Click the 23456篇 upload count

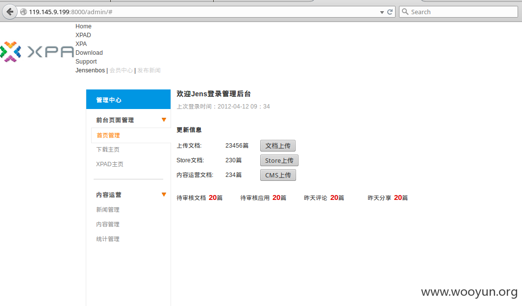coord(237,146)
